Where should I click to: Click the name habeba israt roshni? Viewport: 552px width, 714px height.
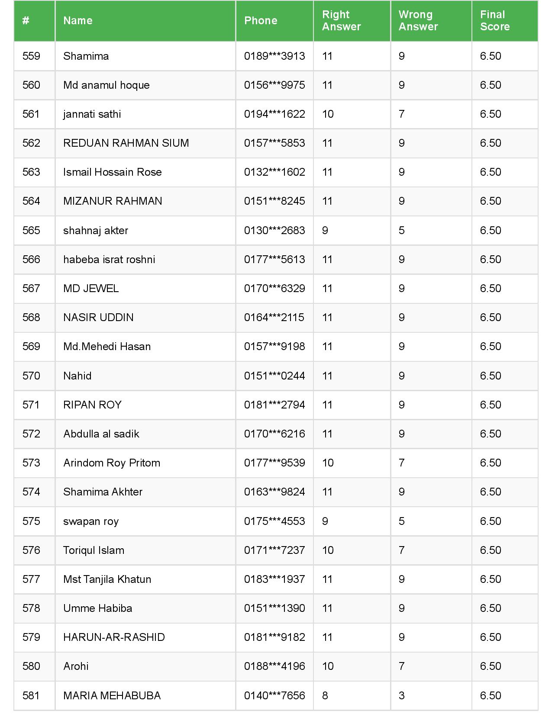(109, 260)
